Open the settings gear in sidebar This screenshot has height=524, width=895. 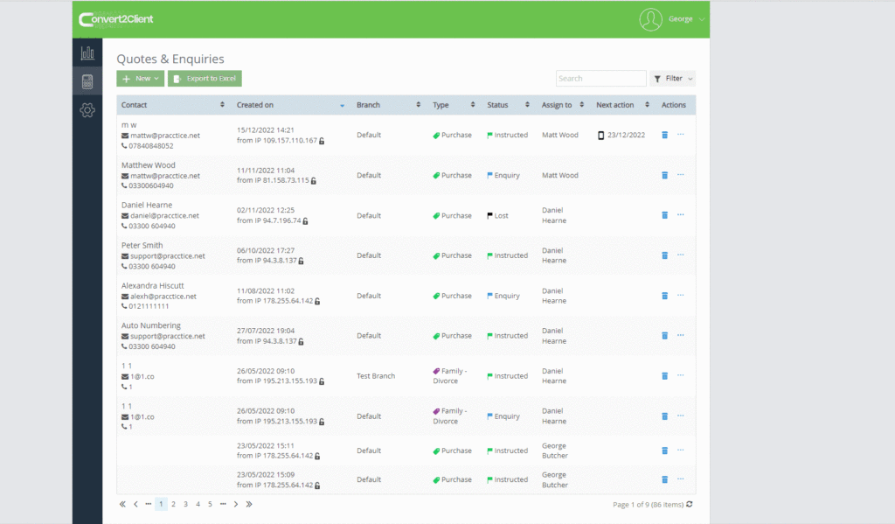coord(87,109)
